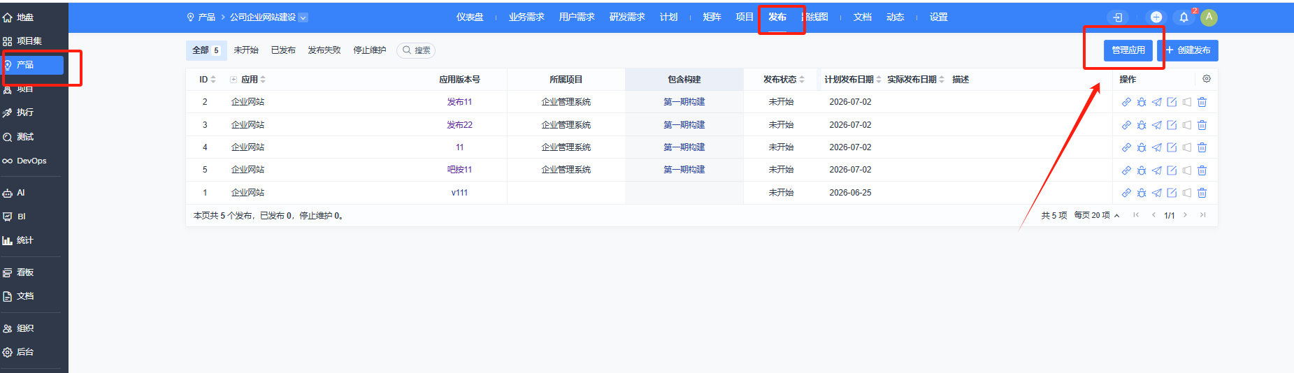Delete the v111 release with trash icon

(x=1202, y=193)
